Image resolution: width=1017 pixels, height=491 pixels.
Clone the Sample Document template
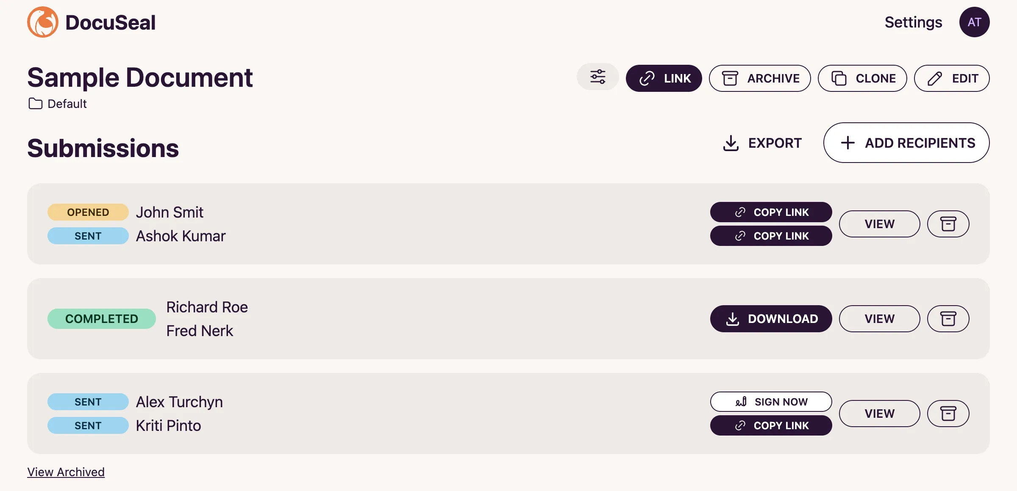862,78
